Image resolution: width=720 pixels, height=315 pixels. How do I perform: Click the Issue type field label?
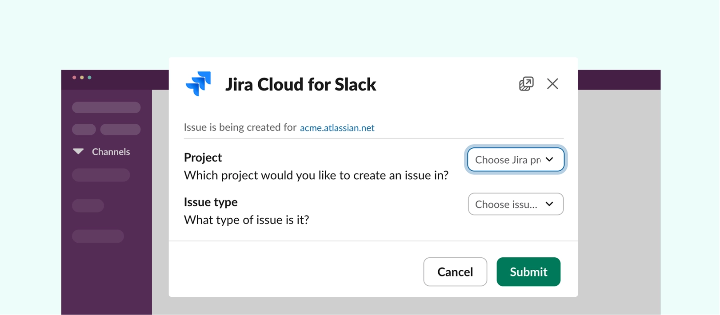[211, 202]
